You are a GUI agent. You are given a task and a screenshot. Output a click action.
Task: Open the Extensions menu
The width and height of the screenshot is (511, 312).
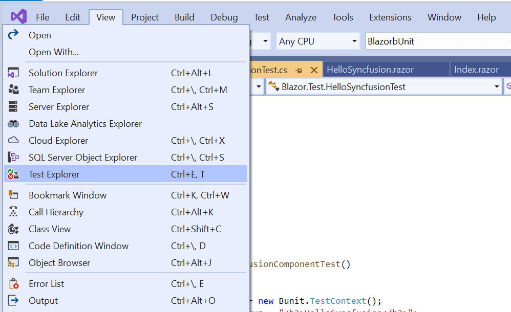coord(390,17)
